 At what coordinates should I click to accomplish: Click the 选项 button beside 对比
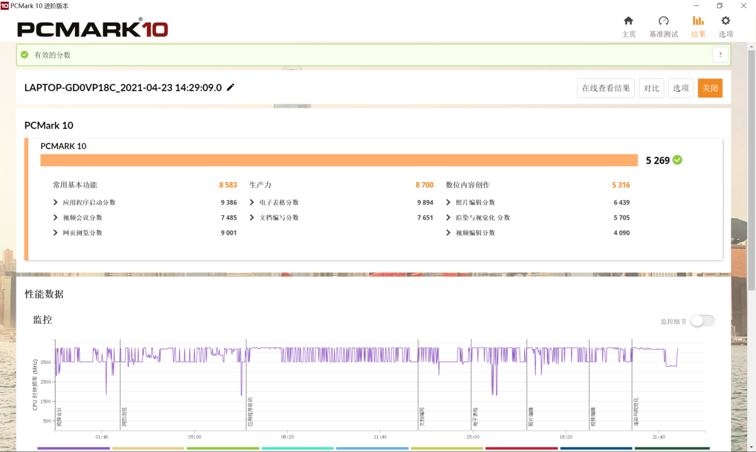(680, 88)
